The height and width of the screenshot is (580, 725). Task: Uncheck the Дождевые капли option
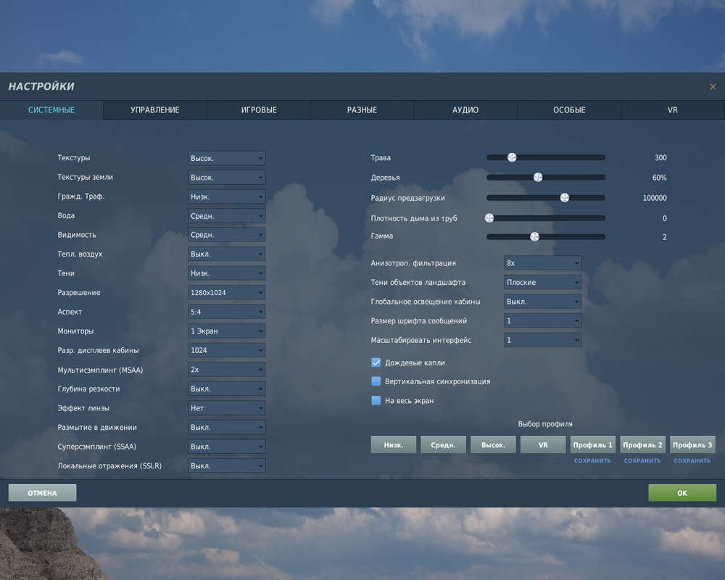pyautogui.click(x=376, y=362)
